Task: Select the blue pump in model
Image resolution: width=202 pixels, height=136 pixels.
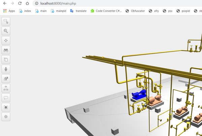Action: click(x=138, y=95)
